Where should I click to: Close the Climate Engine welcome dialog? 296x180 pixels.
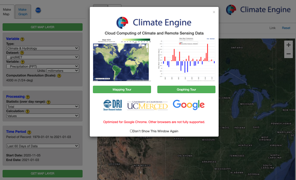click(214, 12)
